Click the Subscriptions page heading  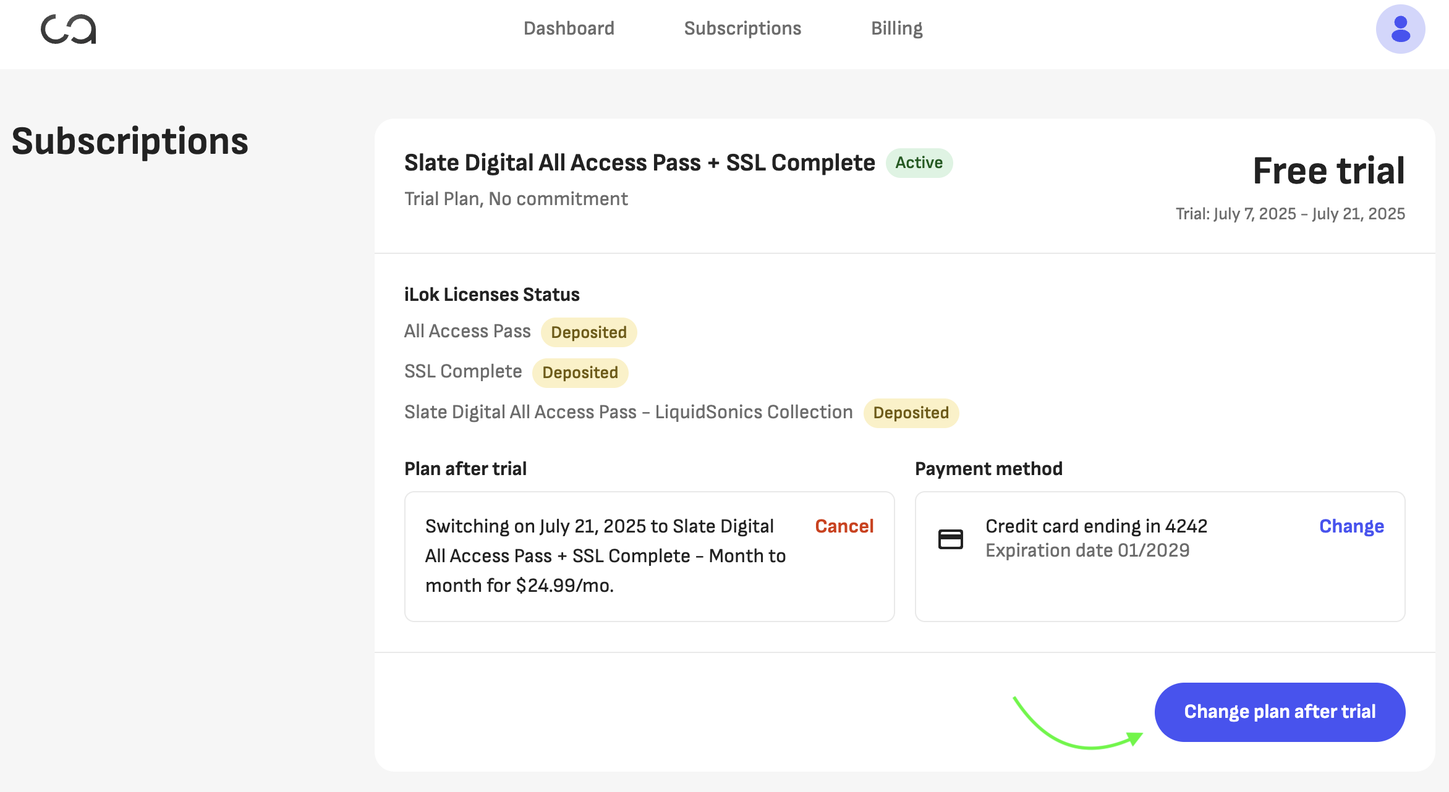tap(130, 141)
